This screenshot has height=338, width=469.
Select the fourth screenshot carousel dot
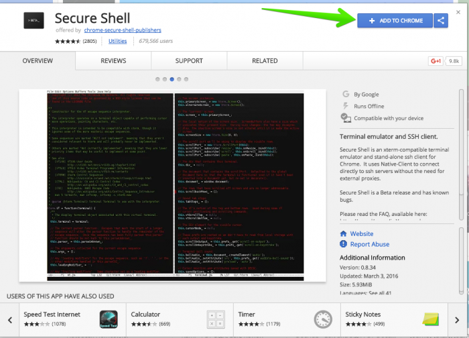coord(179,79)
